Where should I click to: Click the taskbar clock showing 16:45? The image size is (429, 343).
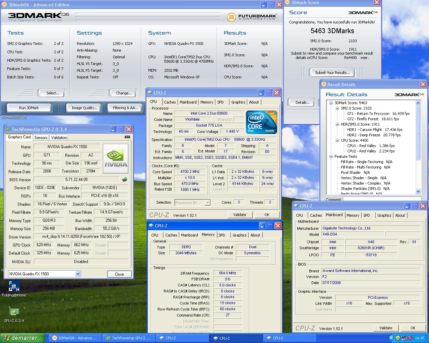click(420, 338)
